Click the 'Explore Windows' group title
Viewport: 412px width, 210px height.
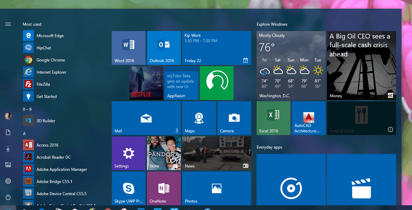(272, 24)
